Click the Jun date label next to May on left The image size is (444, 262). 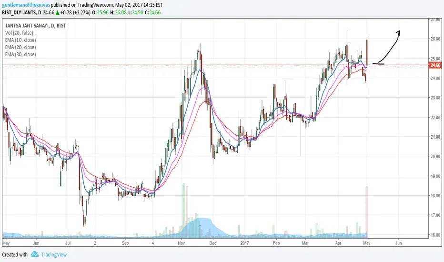coord(36,243)
